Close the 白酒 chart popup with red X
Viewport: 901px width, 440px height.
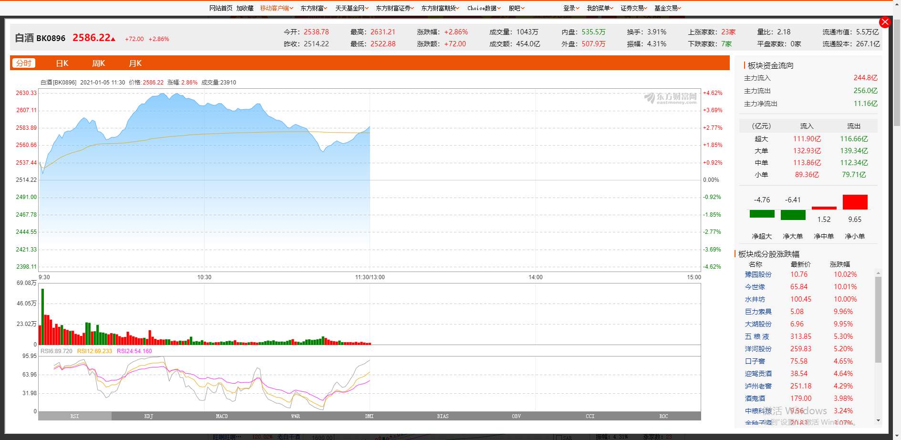click(885, 22)
